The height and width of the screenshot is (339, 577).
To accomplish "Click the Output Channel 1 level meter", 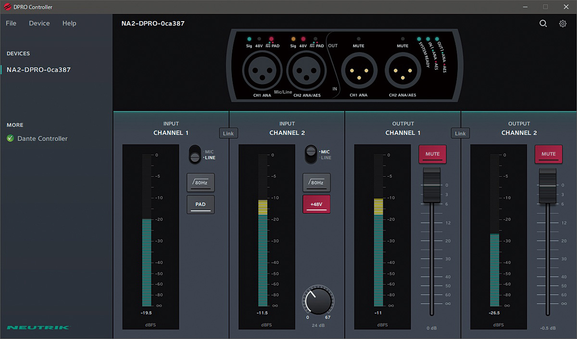I will [379, 230].
